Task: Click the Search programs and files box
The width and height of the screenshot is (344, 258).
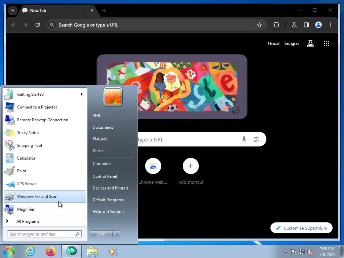Action: [44, 234]
